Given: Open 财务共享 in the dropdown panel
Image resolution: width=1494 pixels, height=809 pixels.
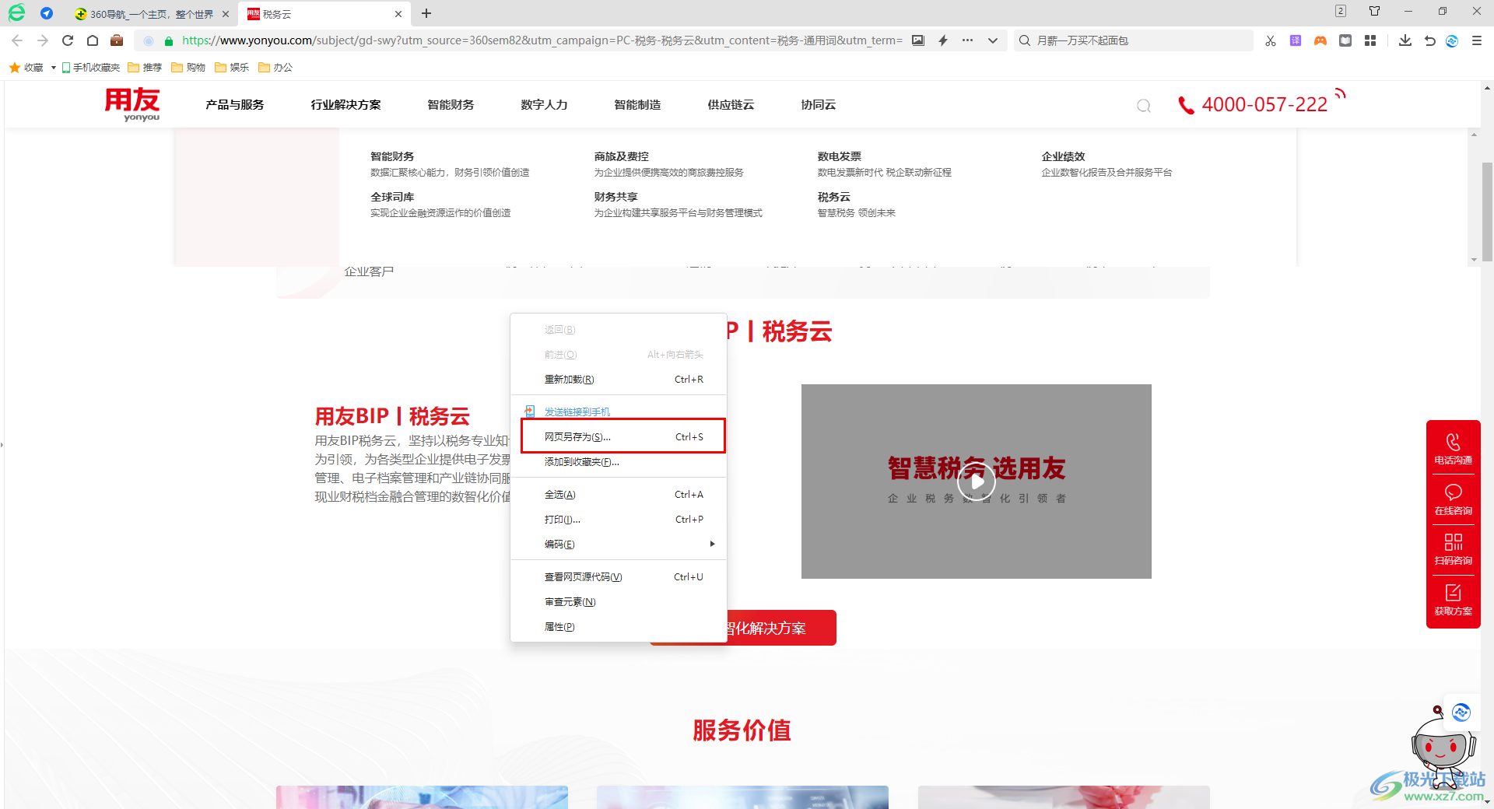Looking at the screenshot, I should pos(616,197).
